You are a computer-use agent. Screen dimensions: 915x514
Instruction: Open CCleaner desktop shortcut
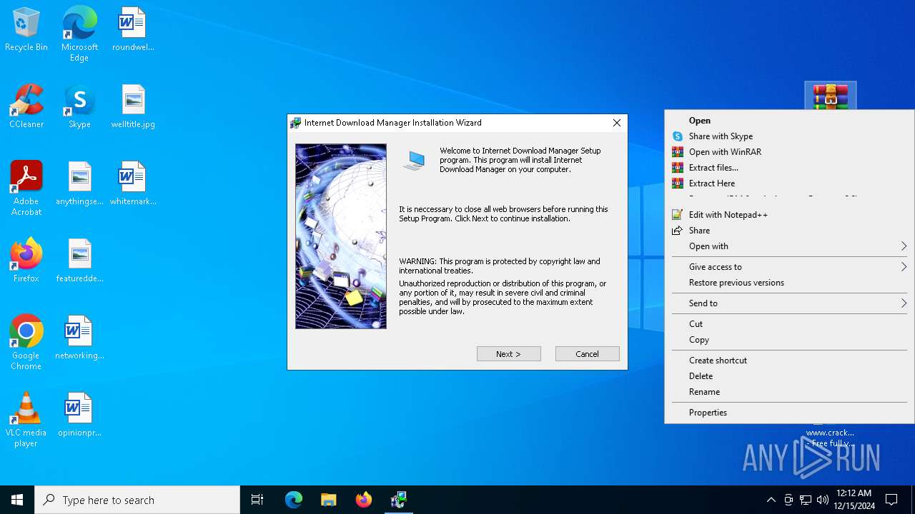click(x=26, y=107)
